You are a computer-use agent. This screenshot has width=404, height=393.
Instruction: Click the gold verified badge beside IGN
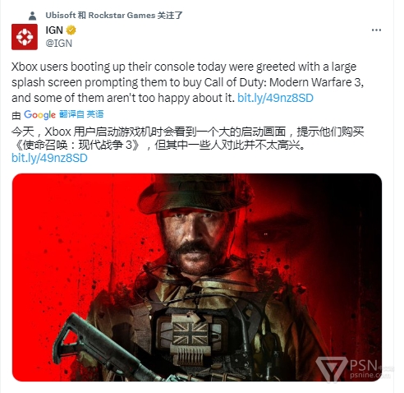coord(71,30)
